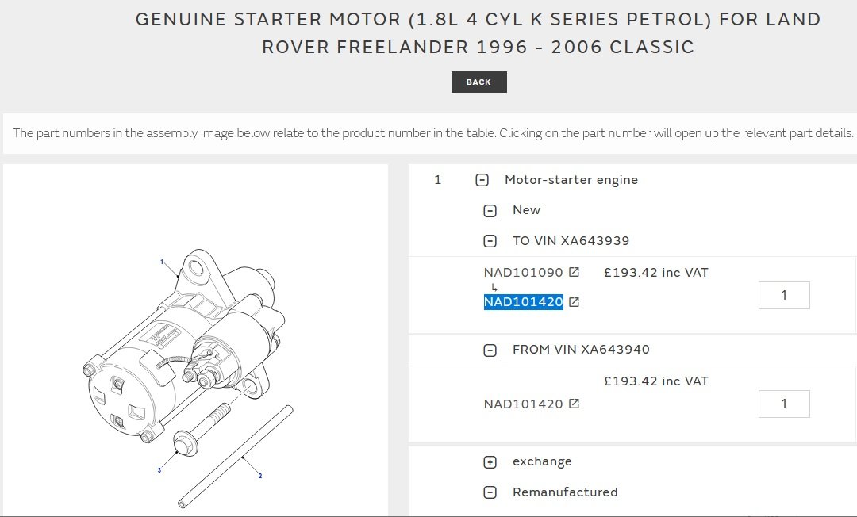Collapse the Motor-starter engine row
This screenshot has height=517, width=857.
(482, 180)
